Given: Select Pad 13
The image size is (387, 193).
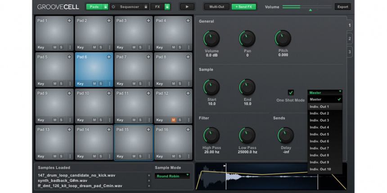Looking at the screenshot, I should [54, 142].
